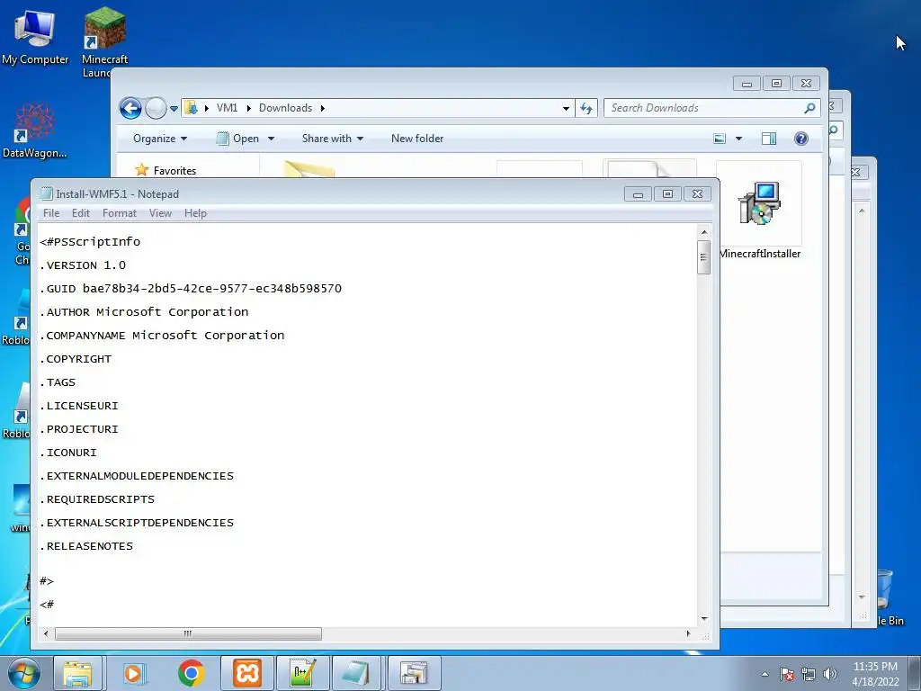Open the View menu in Notepad
921x691 pixels.
point(160,213)
